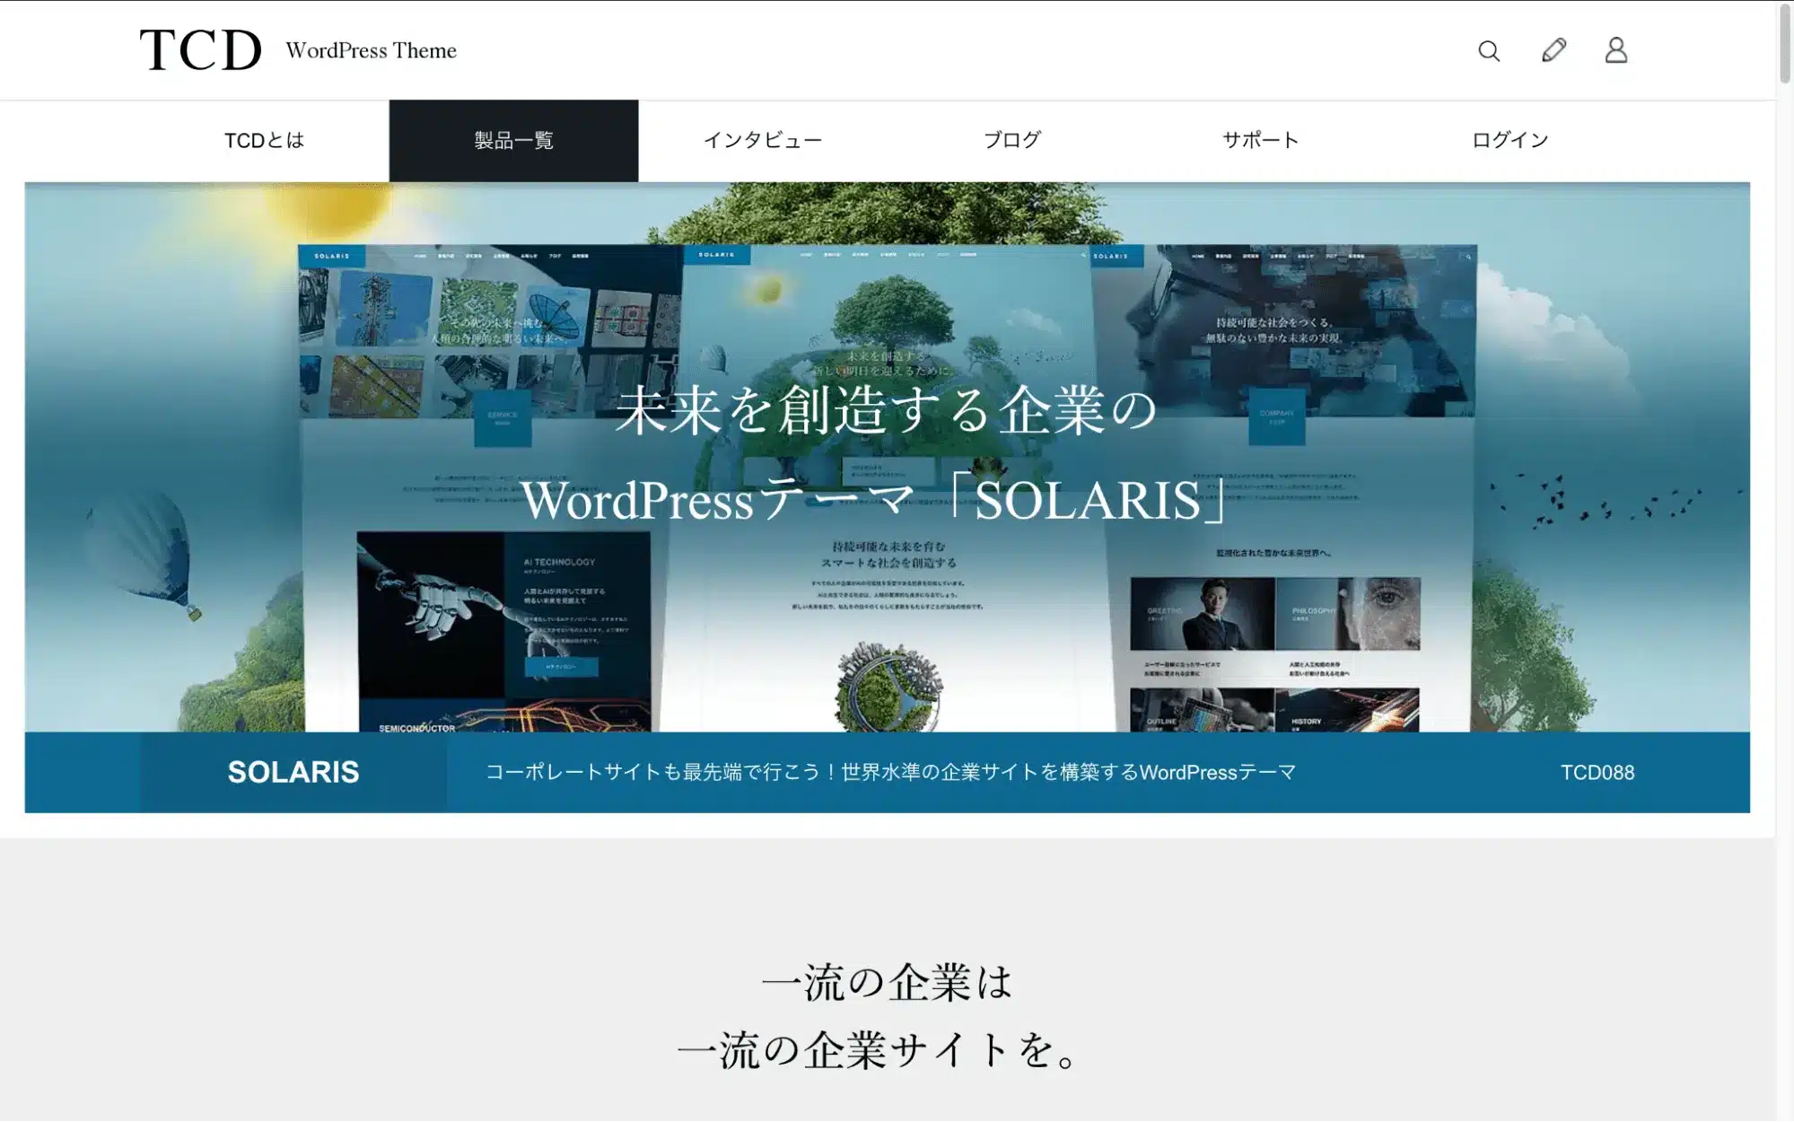This screenshot has height=1122, width=1794.
Task: Click the SOLARIS theme name label
Action: tap(293, 773)
